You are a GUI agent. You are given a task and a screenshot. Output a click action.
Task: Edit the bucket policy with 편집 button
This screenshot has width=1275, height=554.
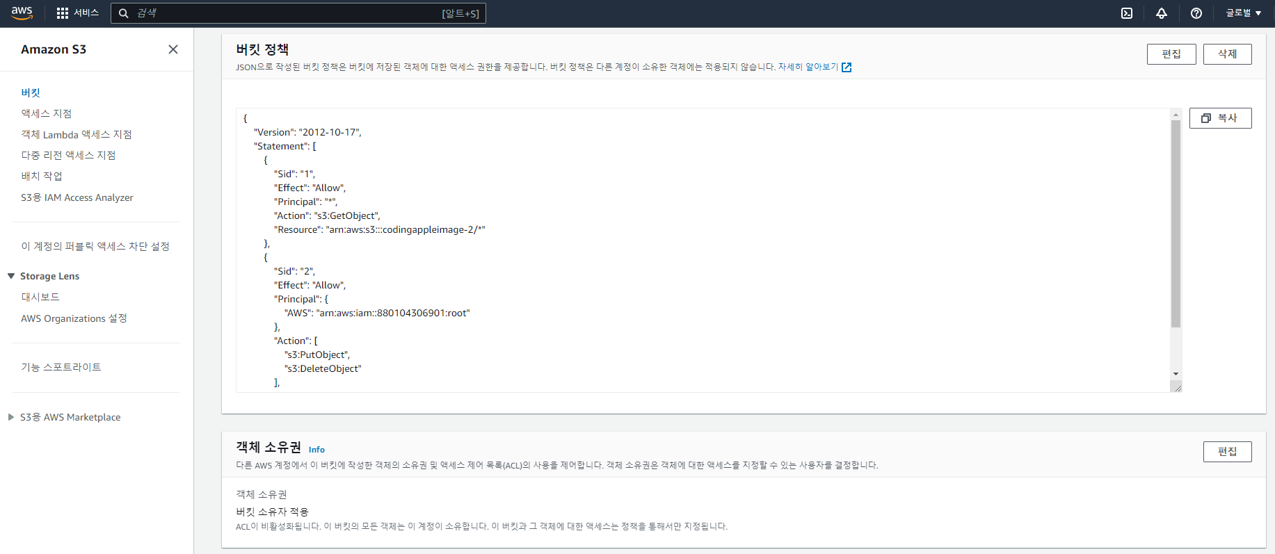[1171, 54]
